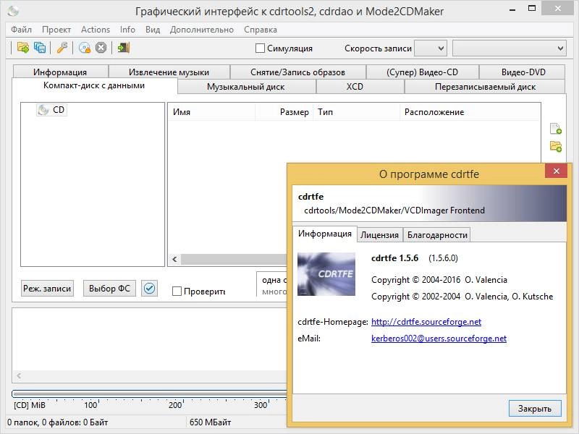Screen dimensions: 579x434
Task: Enable the Симуляция checkbox
Action: (260, 48)
